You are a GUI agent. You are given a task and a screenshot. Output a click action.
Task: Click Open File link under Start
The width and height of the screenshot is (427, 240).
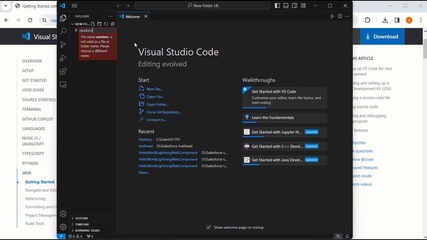pos(155,97)
